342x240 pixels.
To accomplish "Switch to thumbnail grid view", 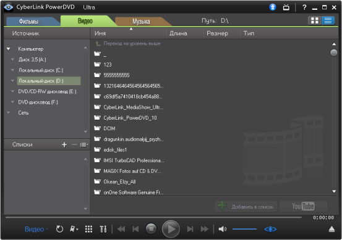I will click(x=315, y=21).
